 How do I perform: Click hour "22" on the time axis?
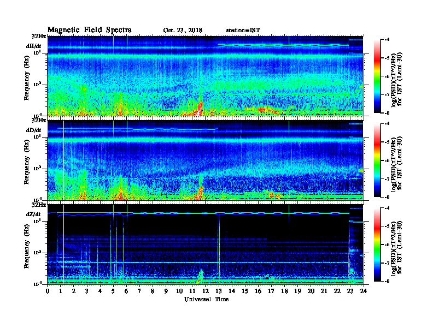337,291
